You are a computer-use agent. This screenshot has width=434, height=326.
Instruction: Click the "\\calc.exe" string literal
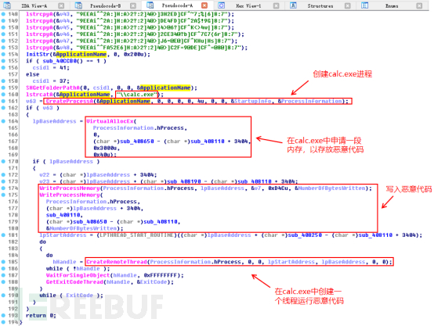coord(137,95)
